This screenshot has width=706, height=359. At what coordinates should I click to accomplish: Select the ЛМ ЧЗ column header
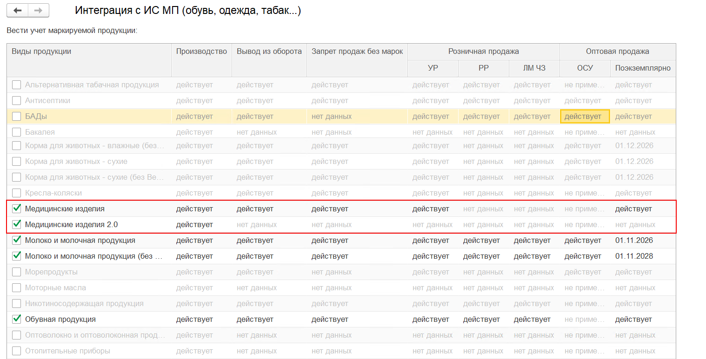534,68
